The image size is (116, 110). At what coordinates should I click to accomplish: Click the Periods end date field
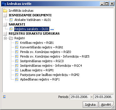click(104, 97)
